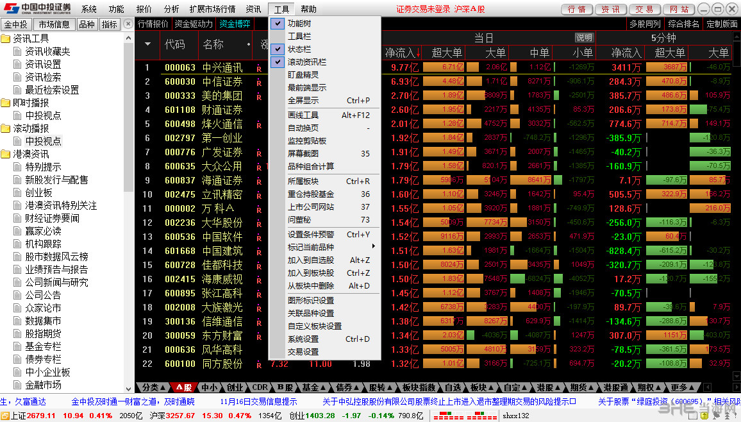The image size is (741, 422).
Task: Choose 画线工具 from the 工具 menu
Action: pos(324,115)
